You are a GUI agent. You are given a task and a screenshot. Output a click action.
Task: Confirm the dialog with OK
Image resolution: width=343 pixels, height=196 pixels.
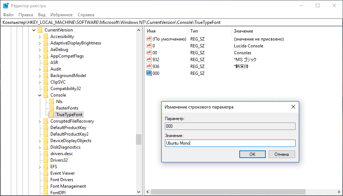[x=252, y=154]
